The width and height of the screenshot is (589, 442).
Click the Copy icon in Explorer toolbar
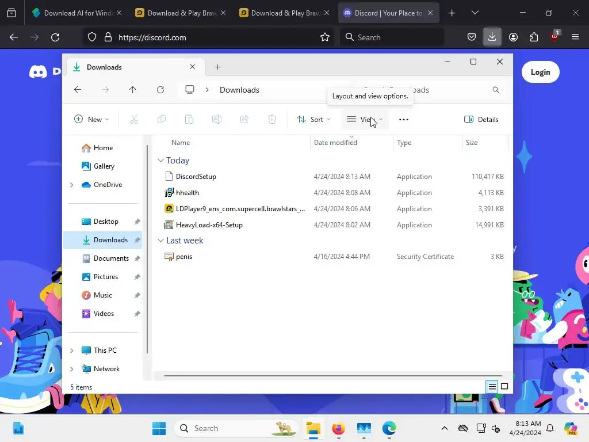(x=162, y=120)
